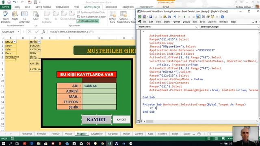
Task: Click the Search icon in Windows taskbar
Action: tap(10, 143)
